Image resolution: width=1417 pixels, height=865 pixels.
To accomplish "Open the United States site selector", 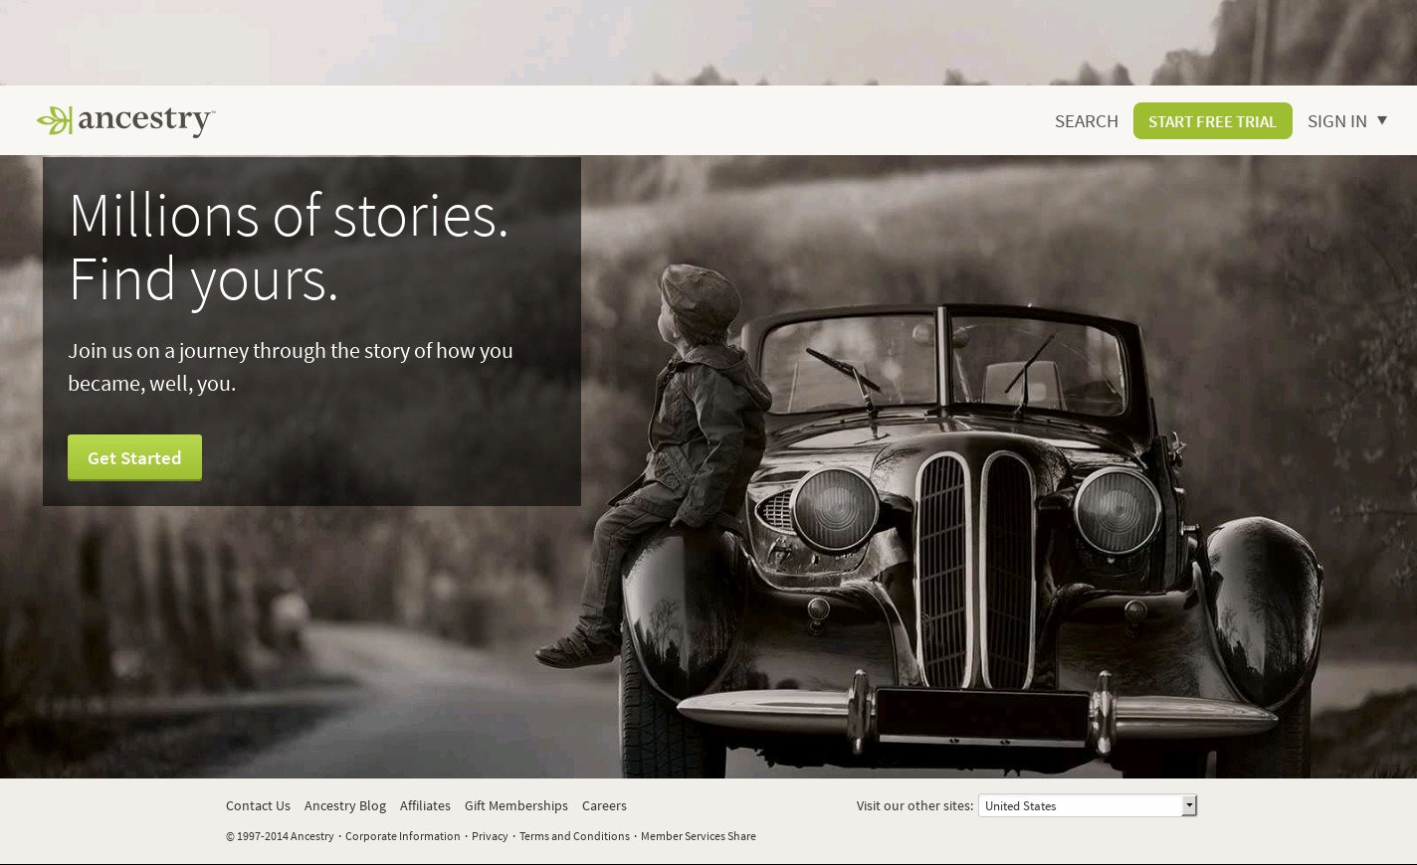I will pyautogui.click(x=1088, y=805).
